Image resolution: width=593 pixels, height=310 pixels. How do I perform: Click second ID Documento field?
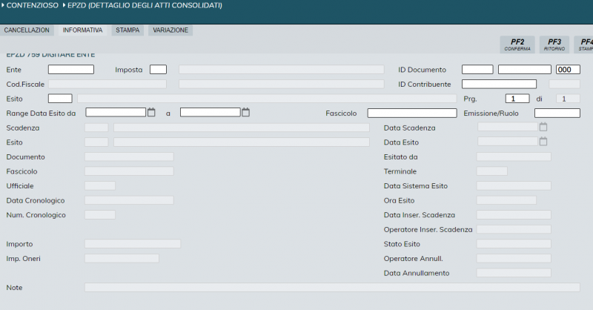coord(525,70)
